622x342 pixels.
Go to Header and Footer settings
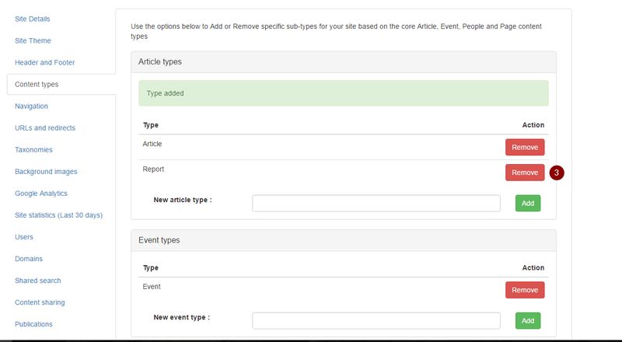[44, 62]
